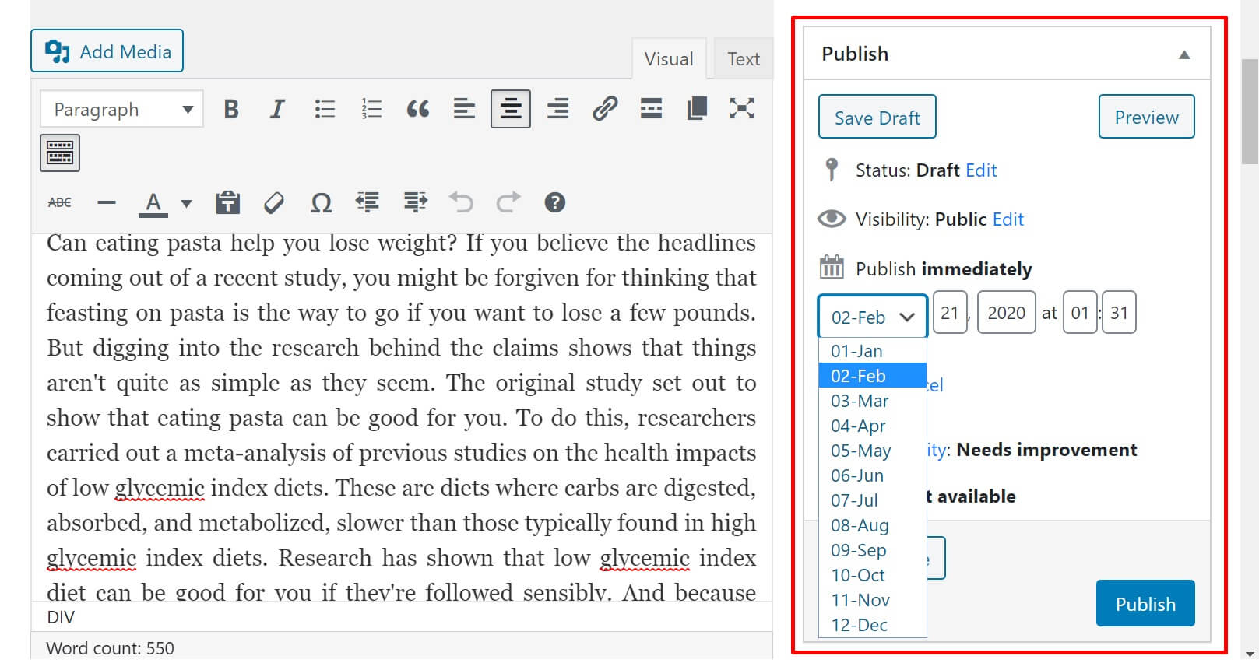This screenshot has height=663, width=1259.
Task: Toggle italic formatting
Action: tap(277, 109)
